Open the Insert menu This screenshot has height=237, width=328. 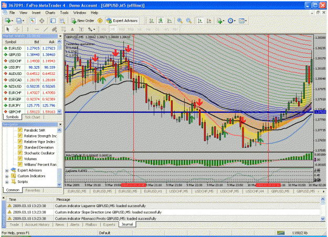pyautogui.click(x=36, y=13)
